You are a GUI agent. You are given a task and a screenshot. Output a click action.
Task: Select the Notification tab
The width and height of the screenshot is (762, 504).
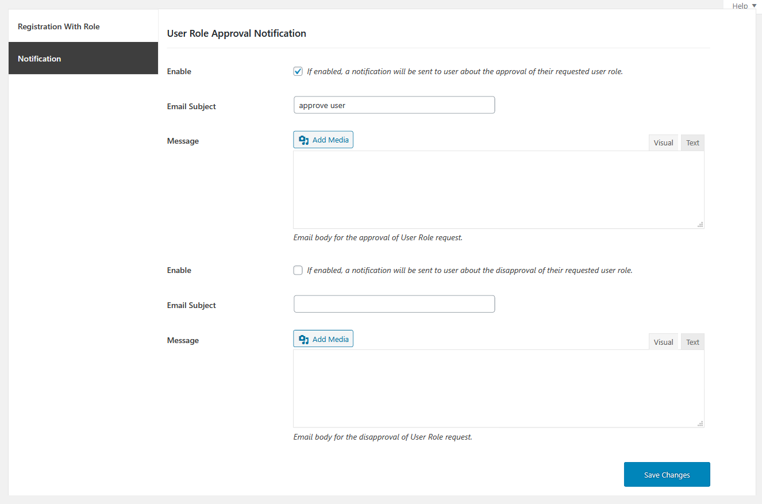click(x=39, y=58)
